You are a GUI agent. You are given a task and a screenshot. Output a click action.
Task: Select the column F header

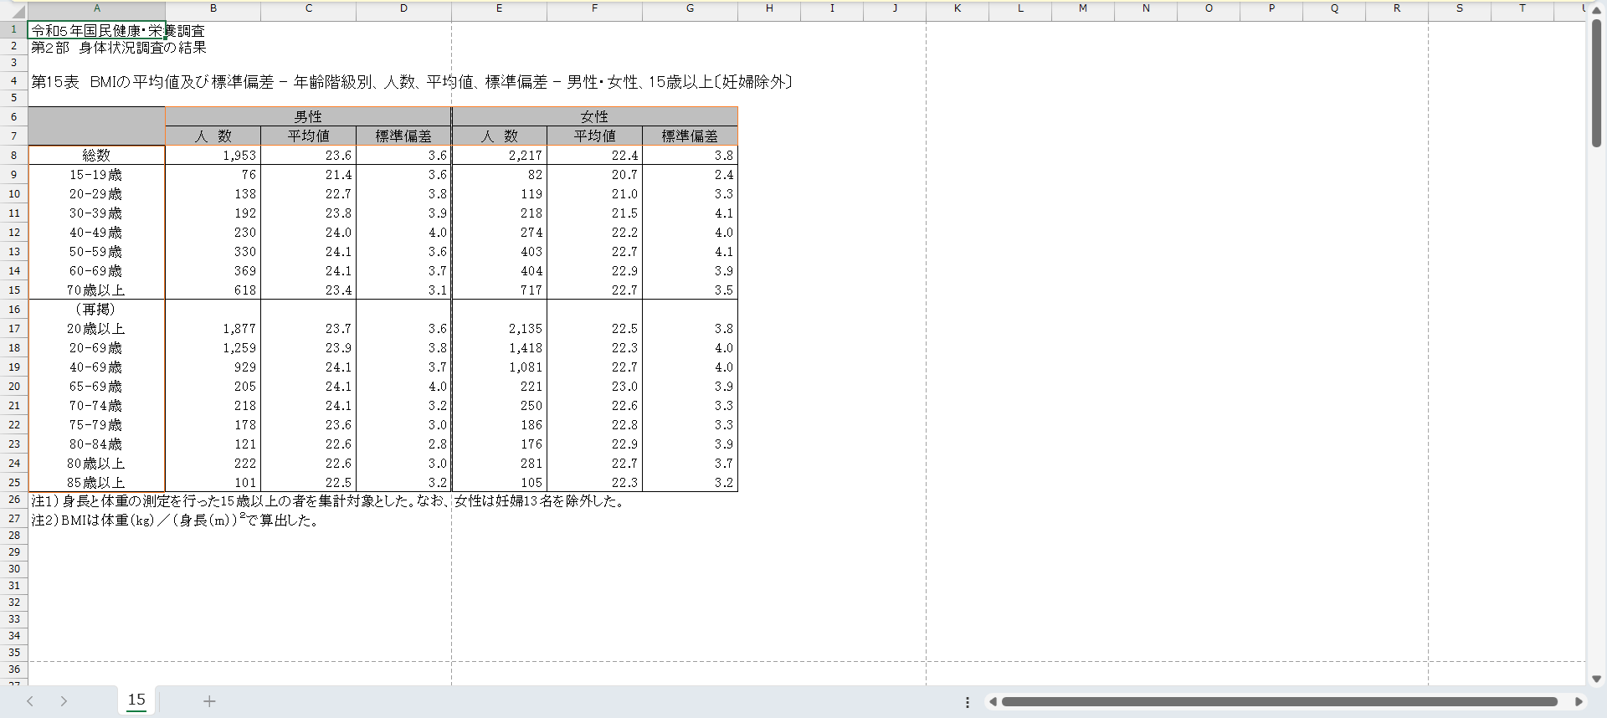594,8
